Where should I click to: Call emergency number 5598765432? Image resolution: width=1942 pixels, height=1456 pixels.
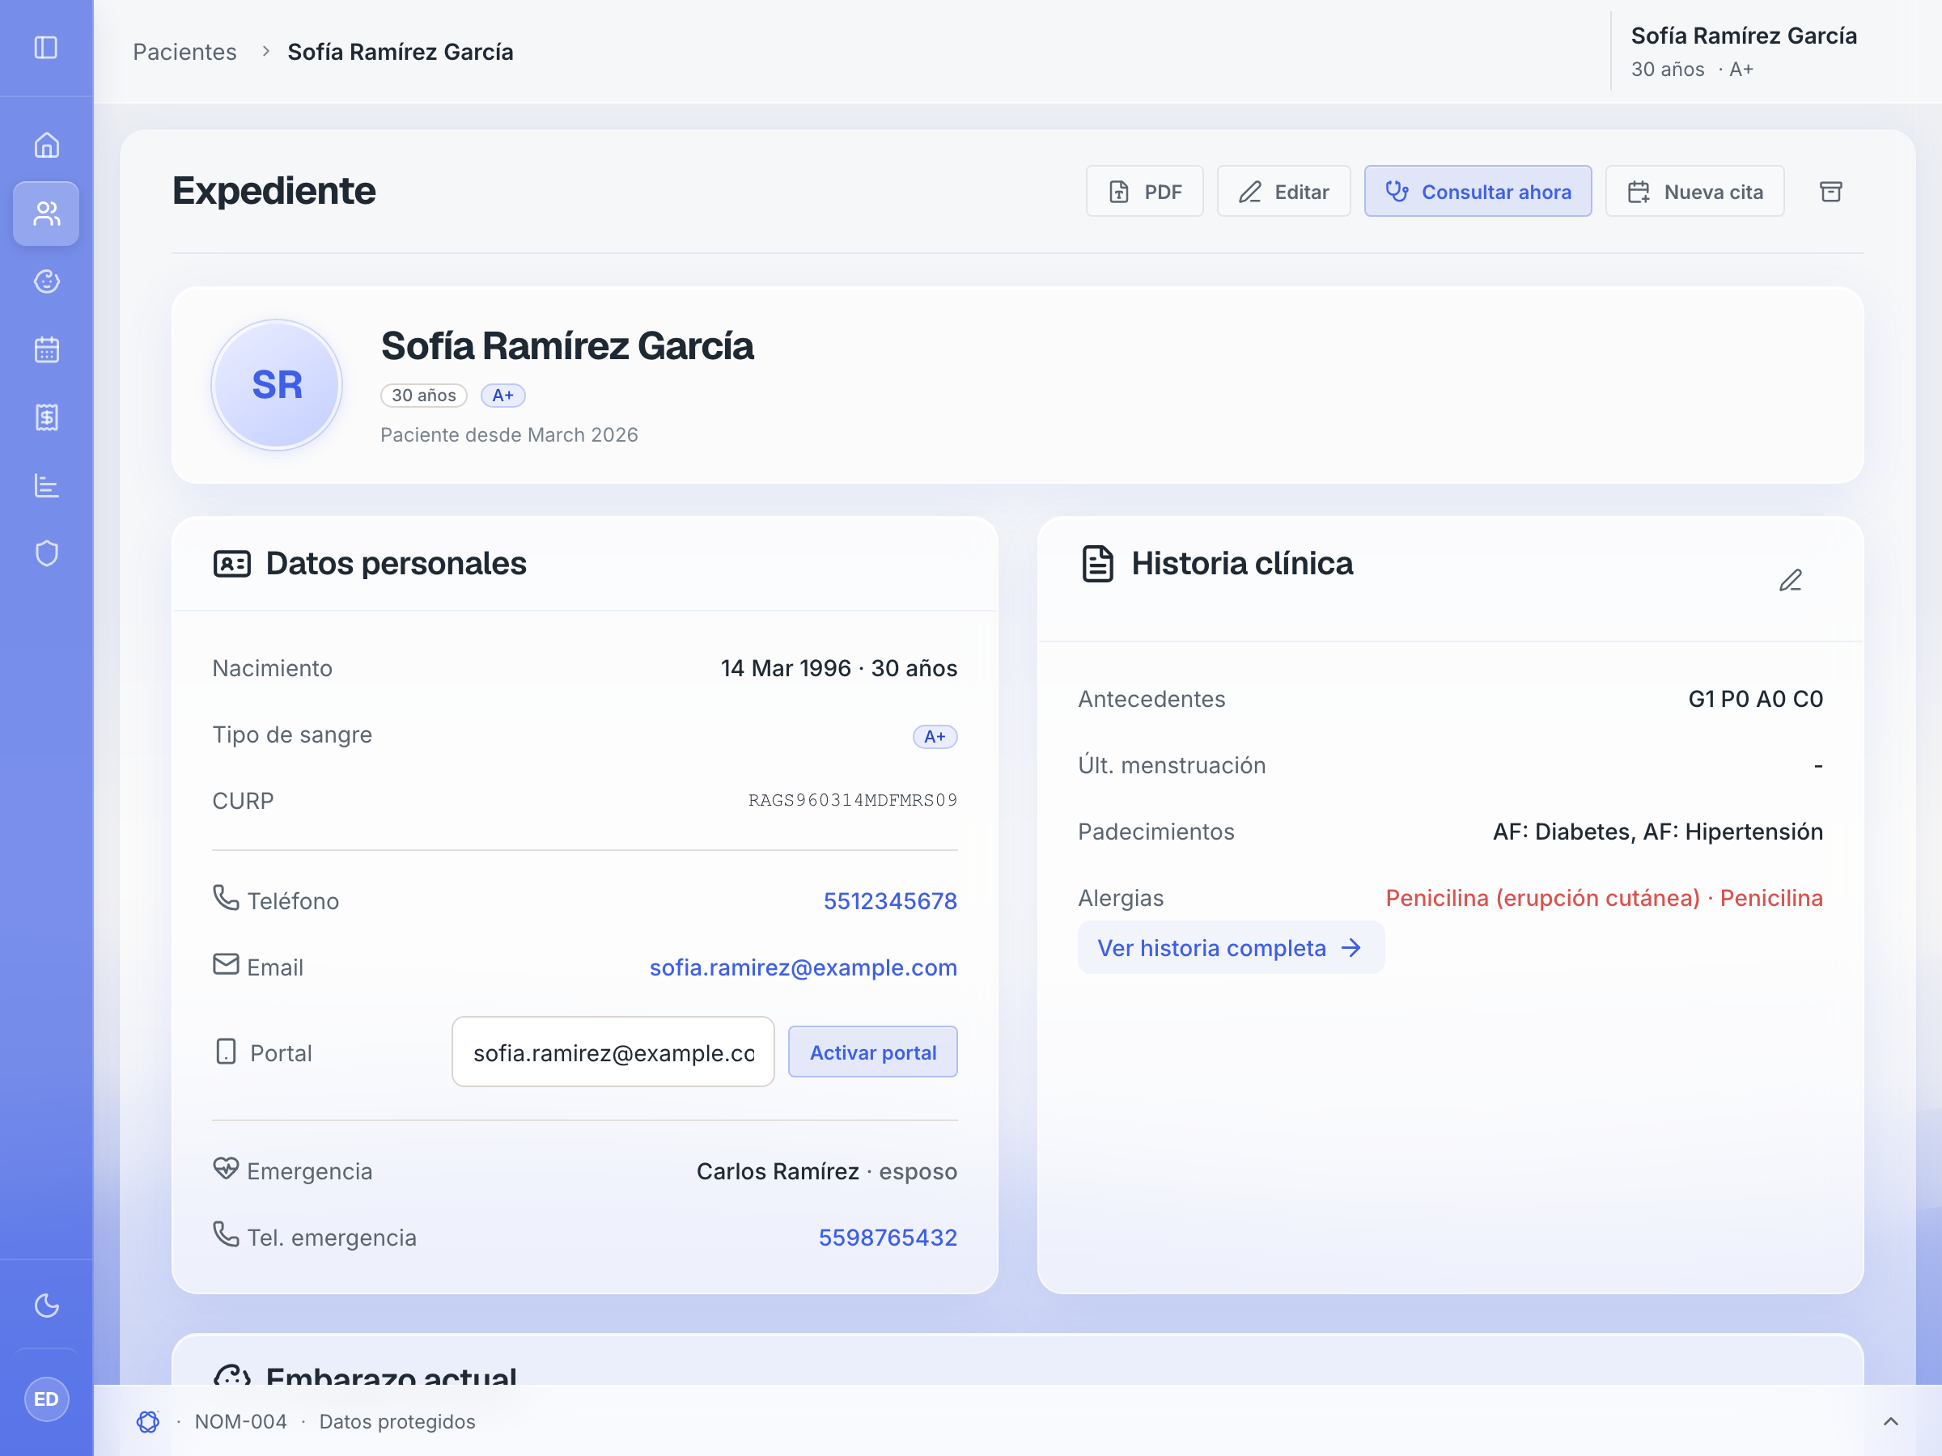[x=888, y=1238]
